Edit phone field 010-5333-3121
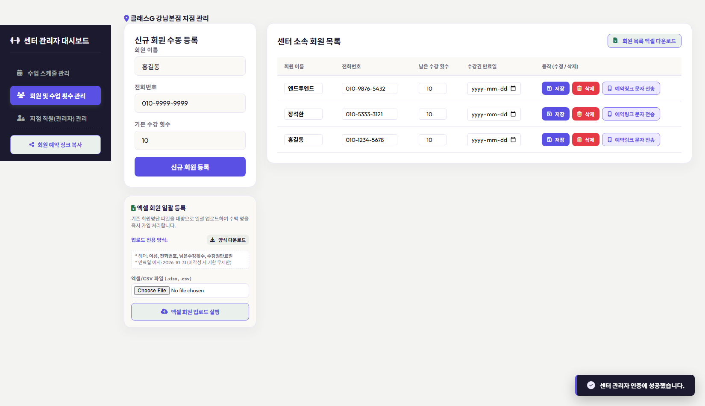The width and height of the screenshot is (705, 406). click(370, 114)
